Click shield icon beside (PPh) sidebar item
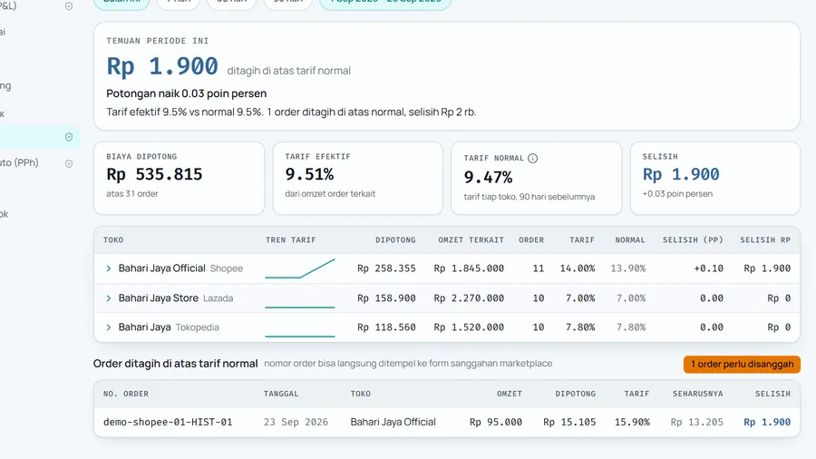Screen dimensions: 816x459 pos(69,163)
